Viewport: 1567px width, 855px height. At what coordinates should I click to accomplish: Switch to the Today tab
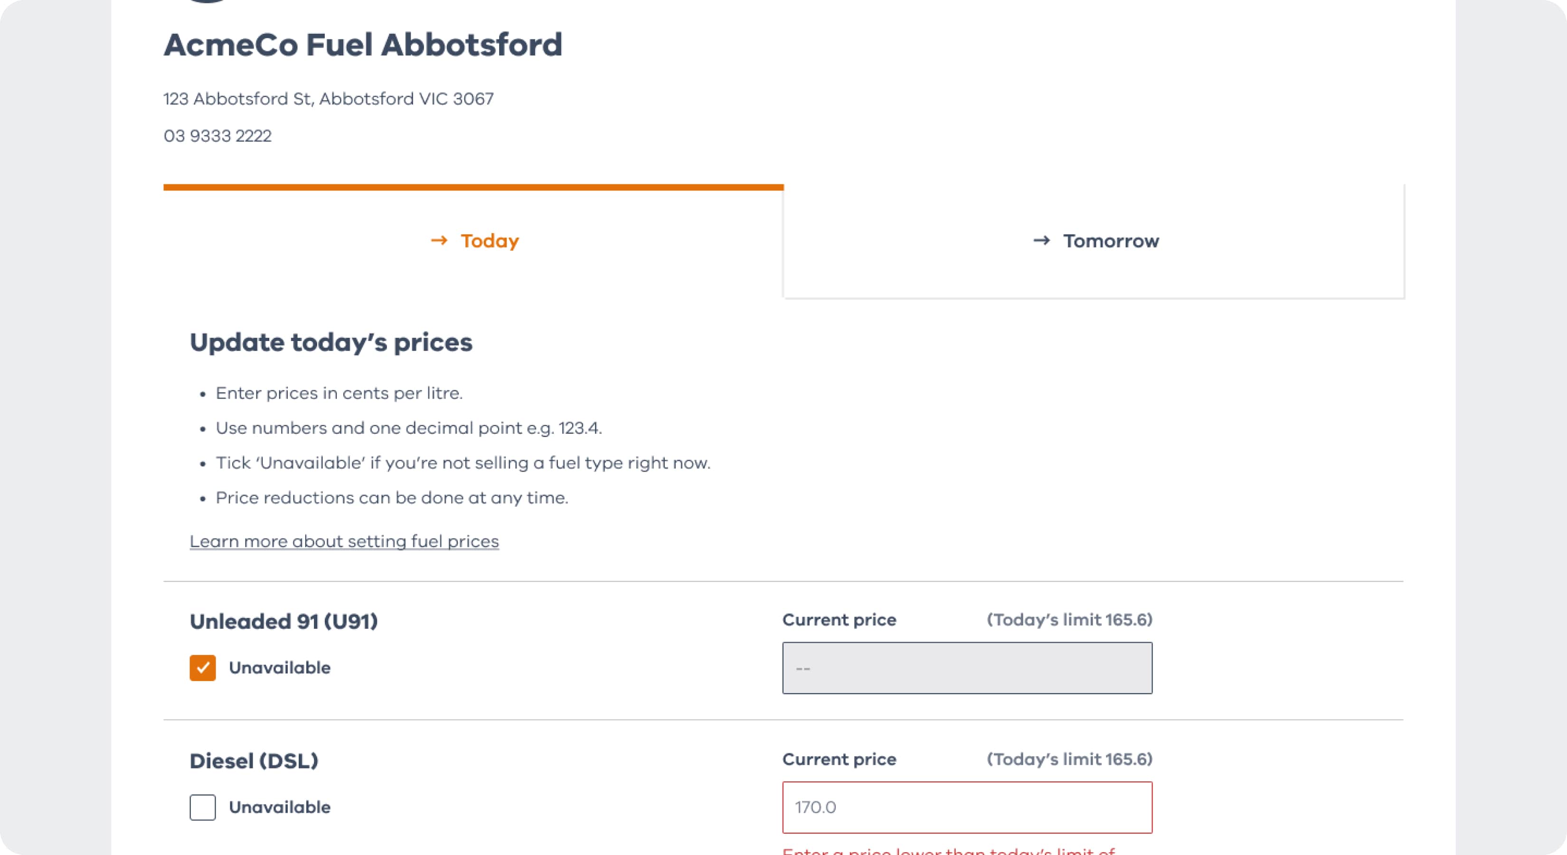click(489, 241)
